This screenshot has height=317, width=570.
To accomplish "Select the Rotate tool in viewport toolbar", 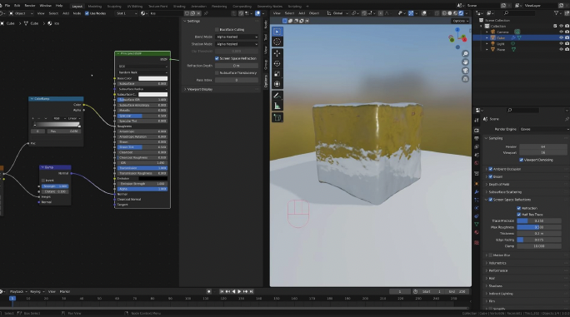I will [x=277, y=63].
